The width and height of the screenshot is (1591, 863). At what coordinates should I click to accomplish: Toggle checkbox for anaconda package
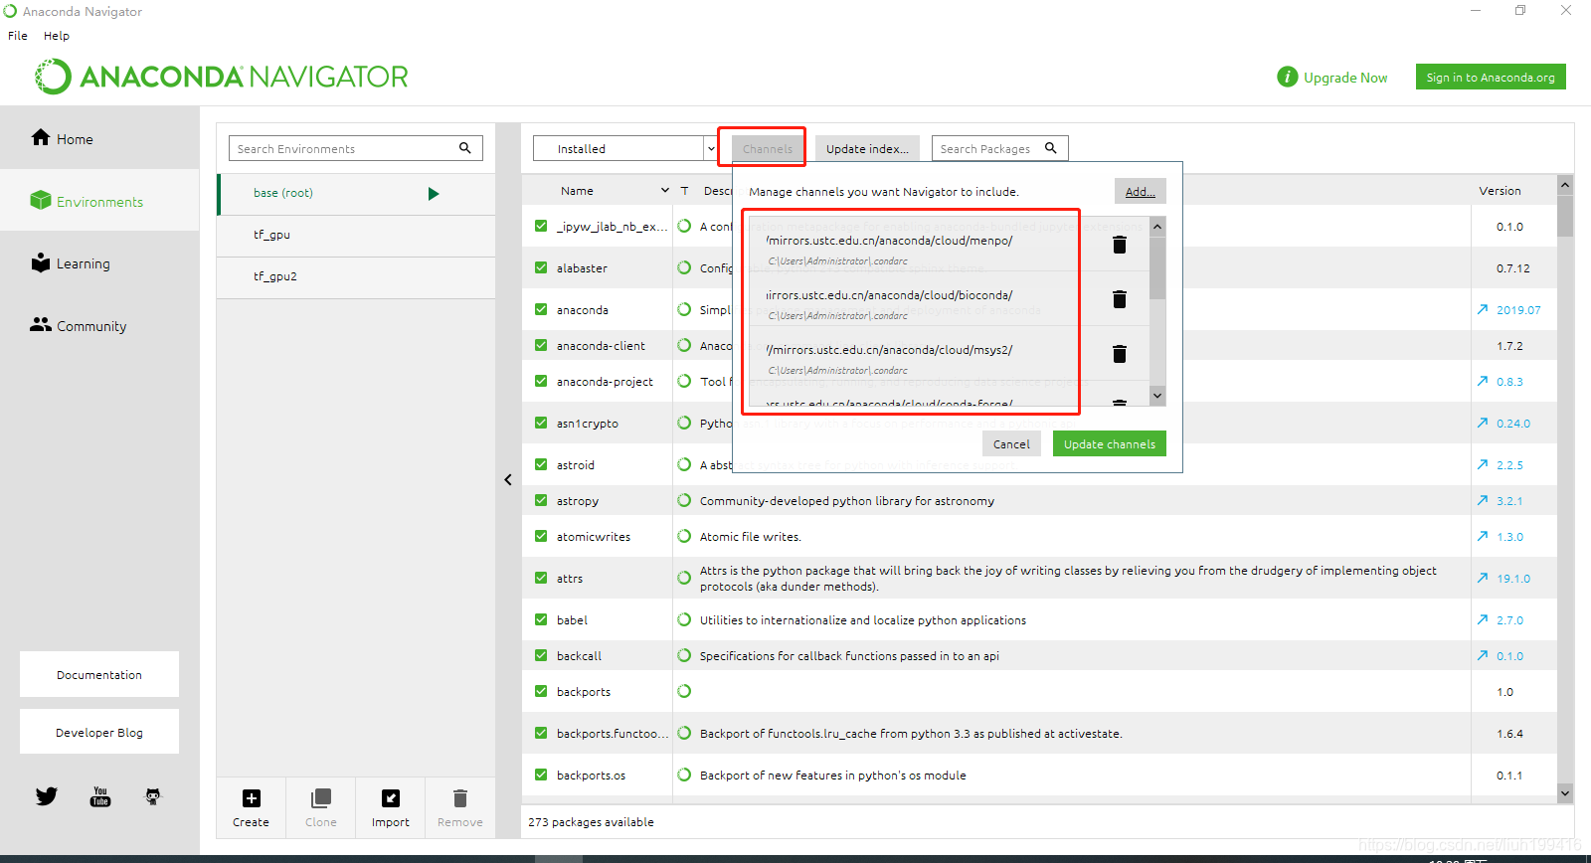(541, 309)
